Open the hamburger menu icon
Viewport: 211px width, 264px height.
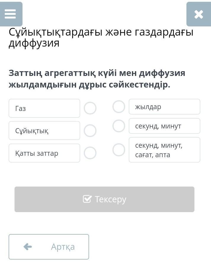[10, 14]
